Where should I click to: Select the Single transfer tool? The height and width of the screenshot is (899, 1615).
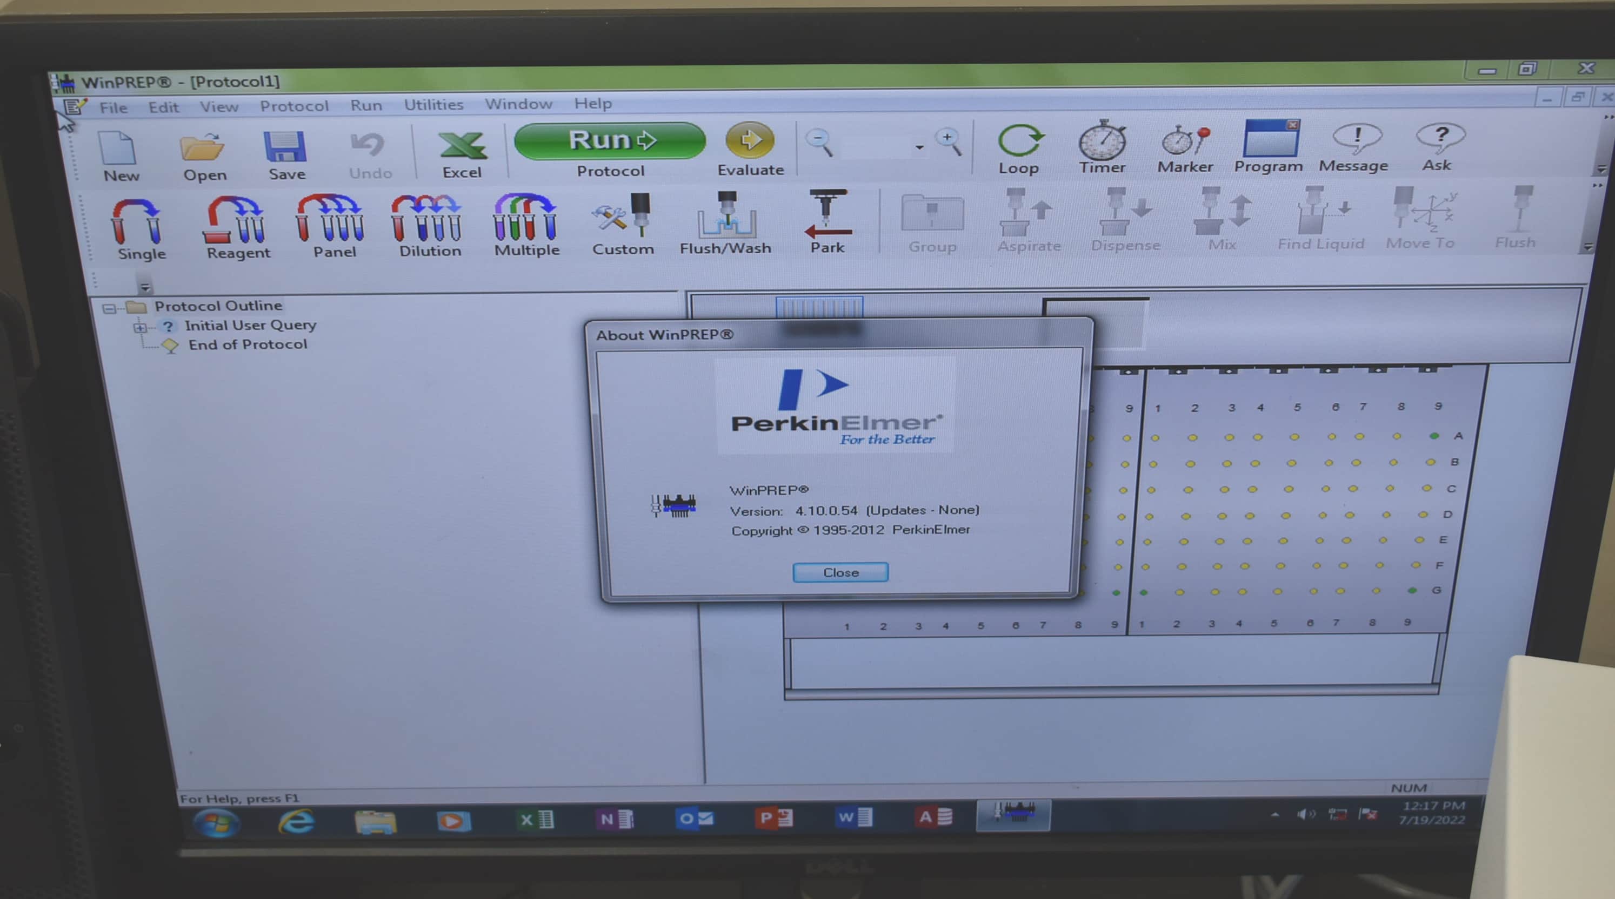139,229
